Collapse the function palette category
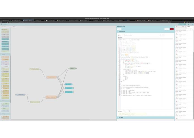 (5, 54)
